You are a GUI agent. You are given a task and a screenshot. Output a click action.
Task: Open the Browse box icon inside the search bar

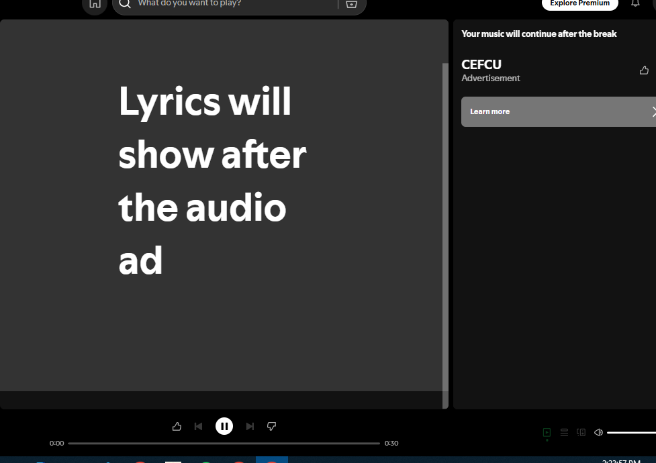[351, 4]
